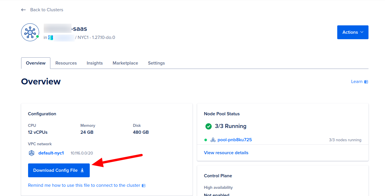Open pool-pnb8ku725 node pool details
Screen dimensions: 385x196
point(235,140)
